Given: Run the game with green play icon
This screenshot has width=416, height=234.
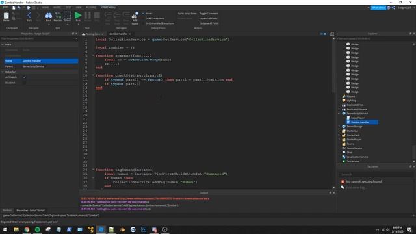Looking at the screenshot, I should click(x=78, y=16).
